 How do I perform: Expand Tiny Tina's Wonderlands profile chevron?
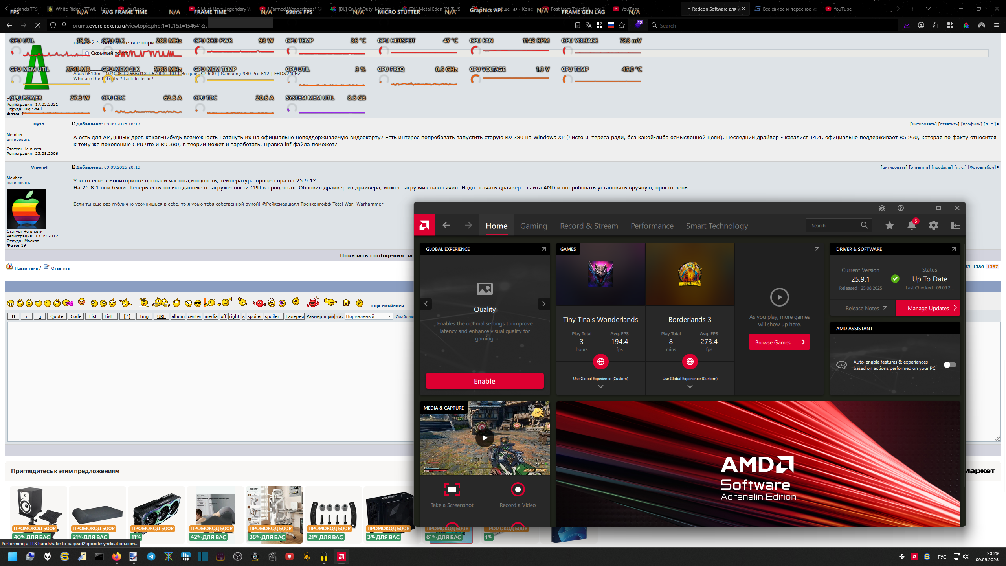coord(600,387)
